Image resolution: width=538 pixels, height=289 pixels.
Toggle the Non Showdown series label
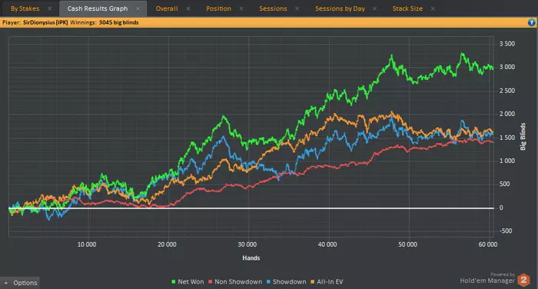(x=238, y=282)
